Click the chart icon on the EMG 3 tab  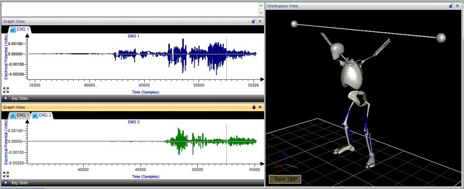pos(35,115)
